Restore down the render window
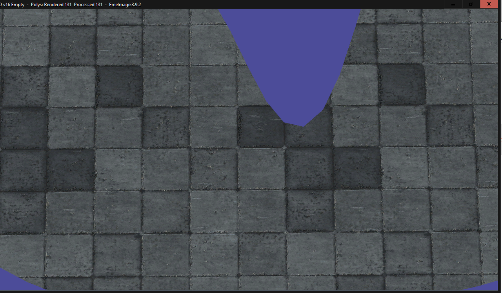Screen dimensions: 502x293 471,4
